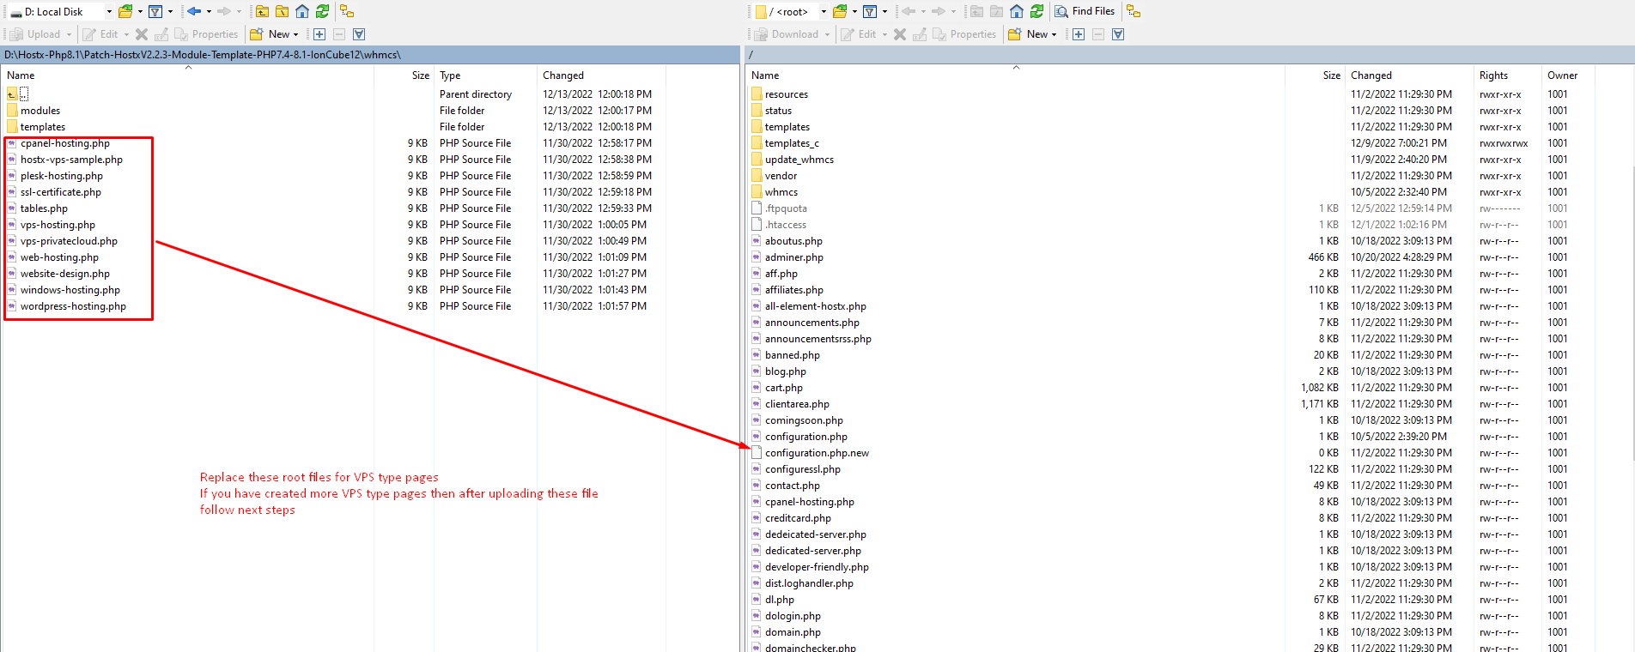Click the Find Files button
This screenshot has height=652, width=1635.
click(x=1085, y=11)
